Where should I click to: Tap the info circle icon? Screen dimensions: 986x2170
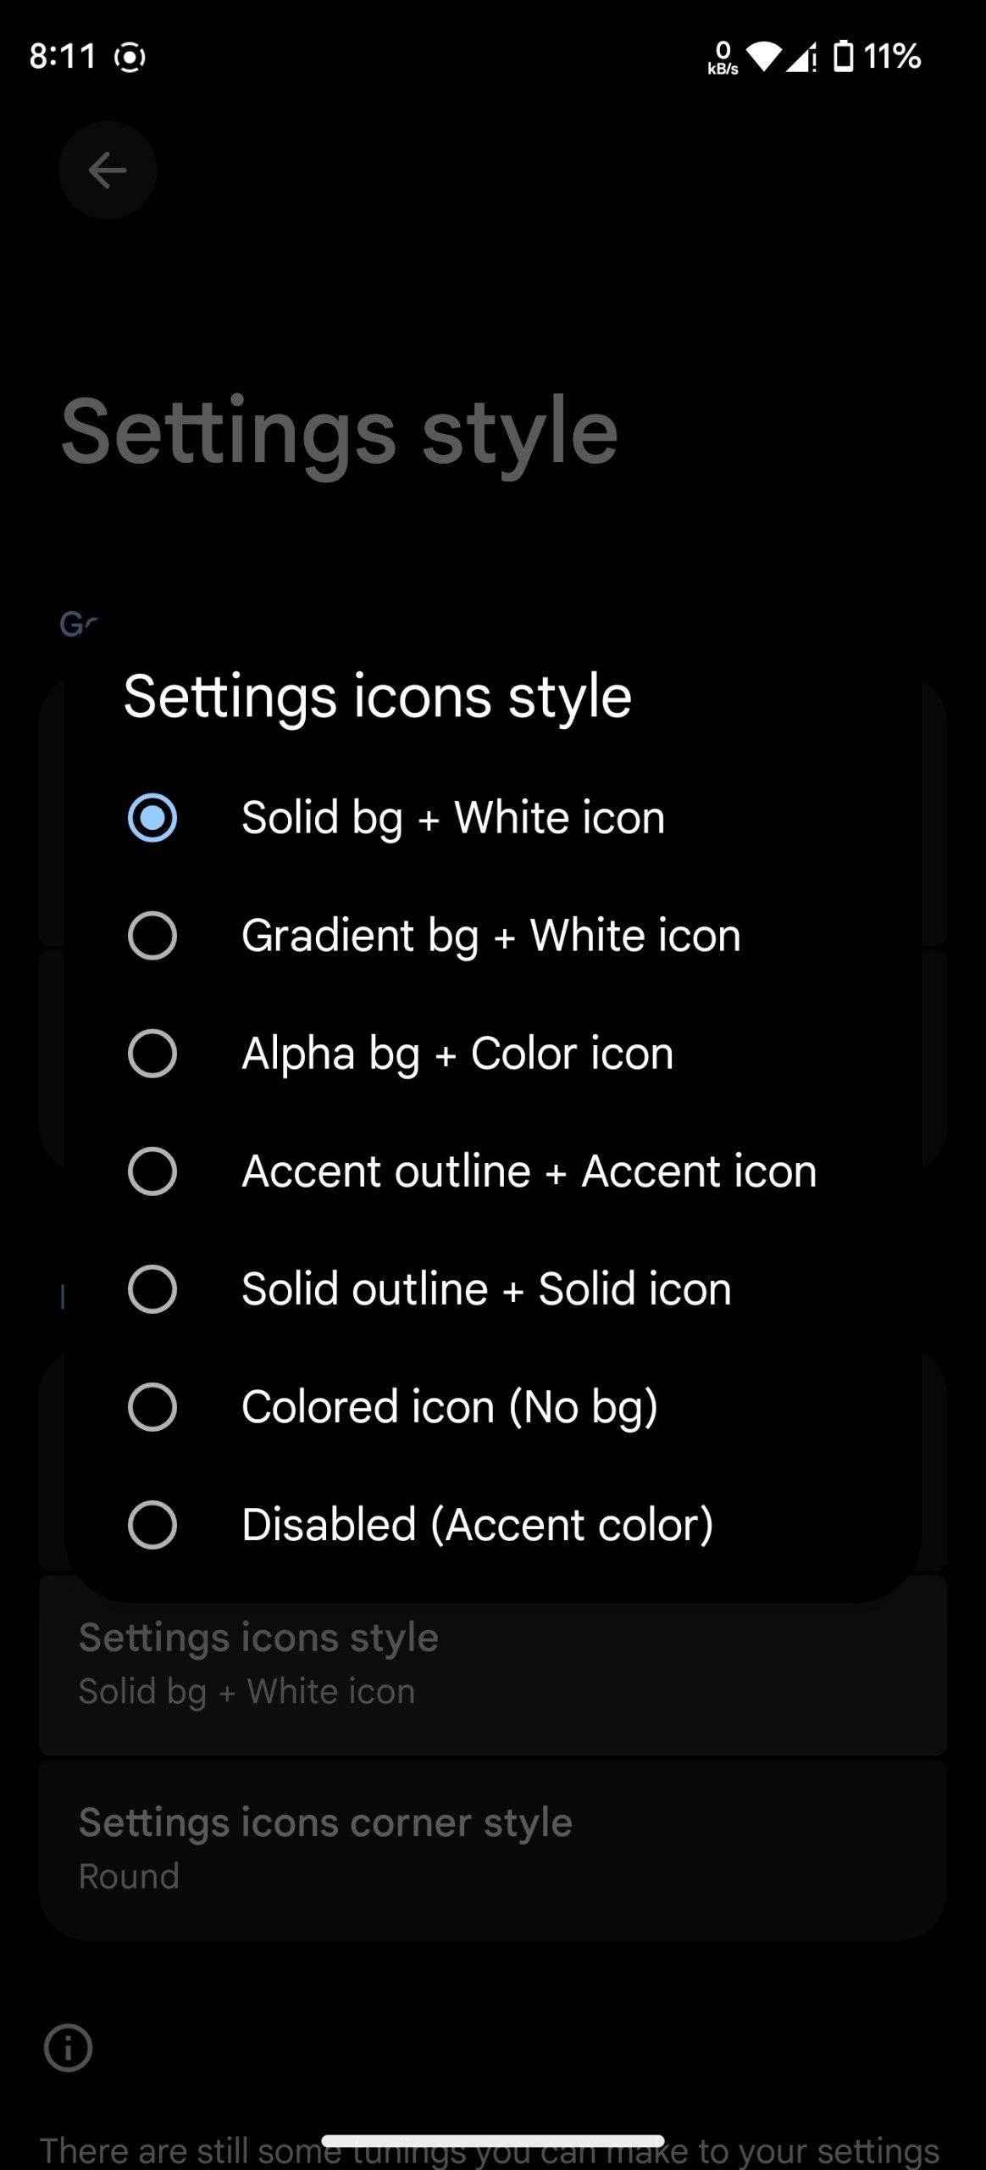pos(68,2048)
